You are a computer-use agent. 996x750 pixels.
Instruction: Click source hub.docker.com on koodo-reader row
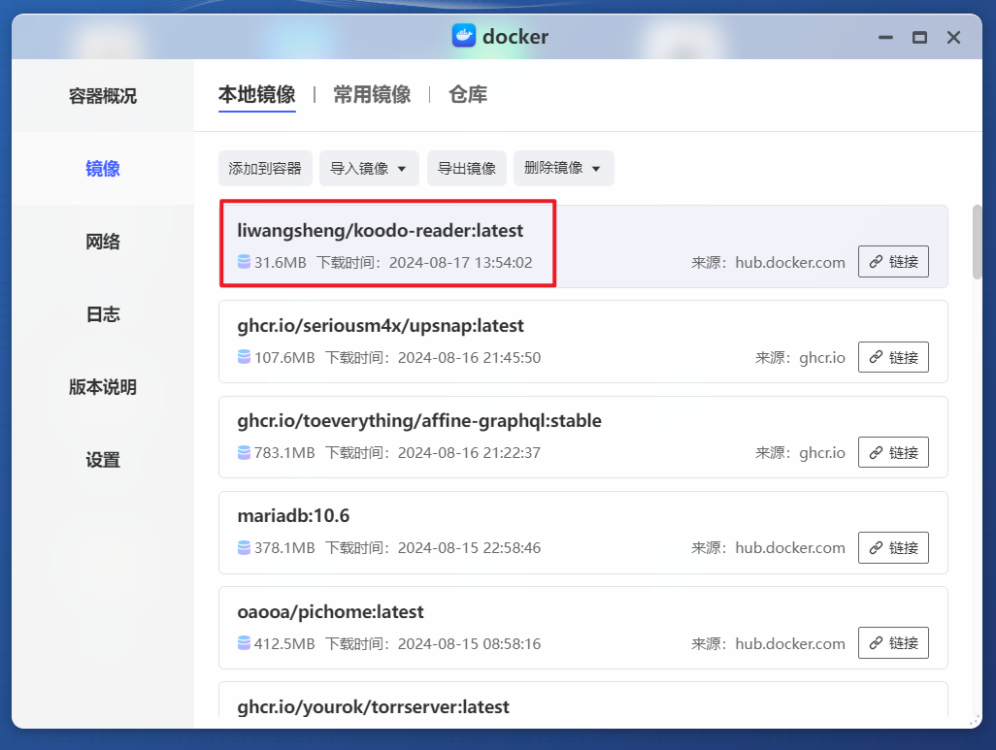click(790, 262)
